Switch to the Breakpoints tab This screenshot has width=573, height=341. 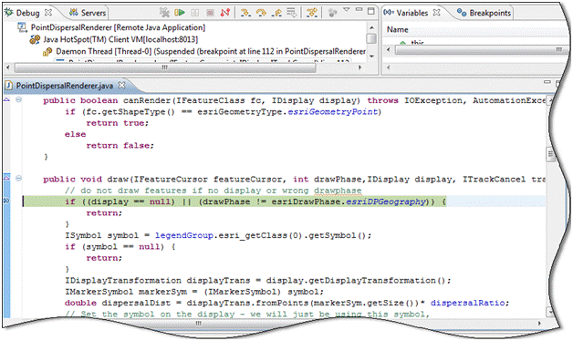pyautogui.click(x=484, y=13)
